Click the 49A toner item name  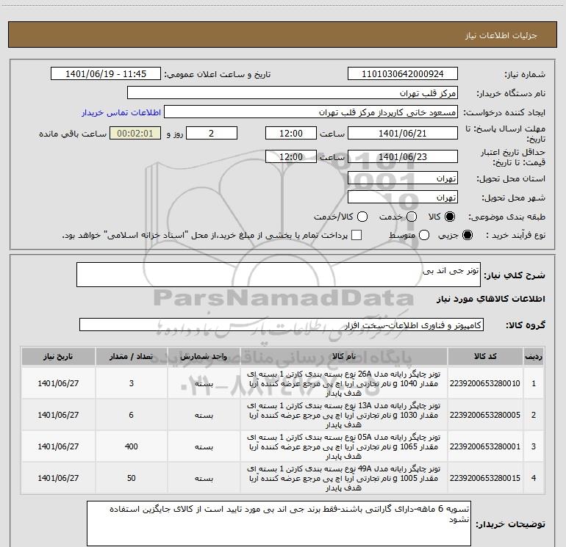(344, 478)
